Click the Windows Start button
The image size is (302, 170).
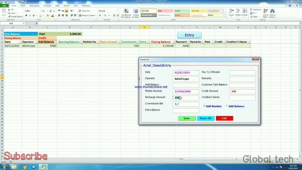click(4, 167)
